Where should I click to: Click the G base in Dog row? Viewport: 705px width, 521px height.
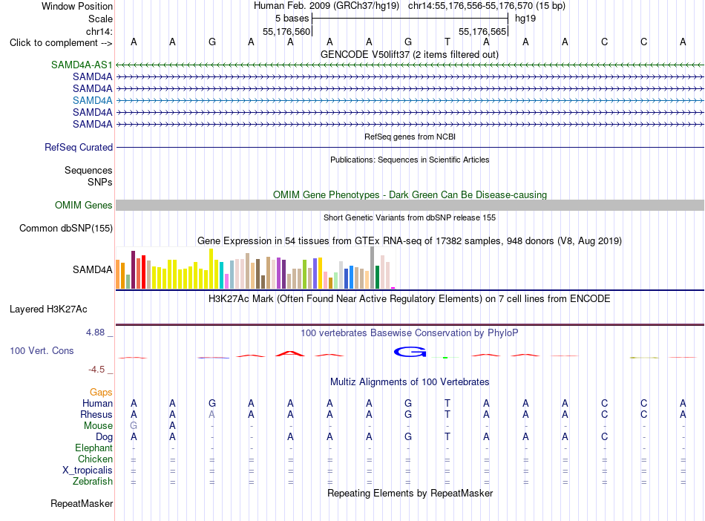pos(408,436)
